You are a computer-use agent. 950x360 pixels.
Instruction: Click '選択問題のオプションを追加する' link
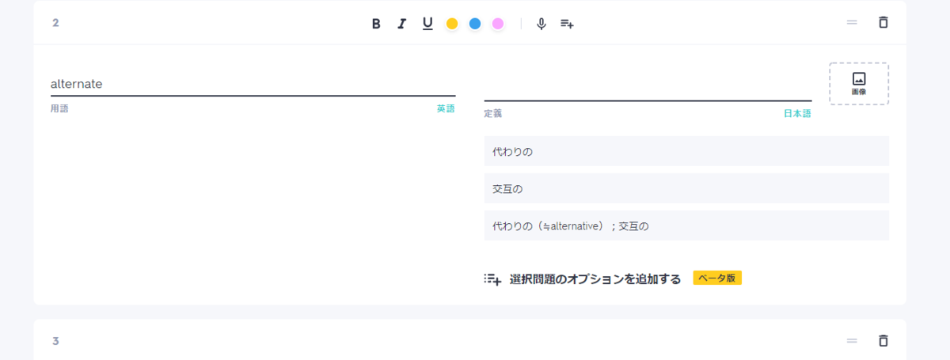[x=595, y=279]
